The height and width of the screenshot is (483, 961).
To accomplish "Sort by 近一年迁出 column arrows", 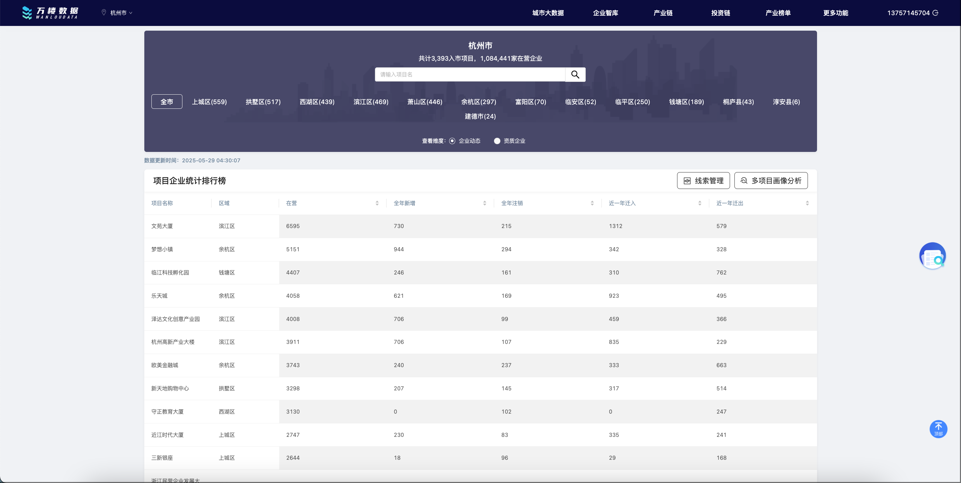I will pyautogui.click(x=807, y=203).
